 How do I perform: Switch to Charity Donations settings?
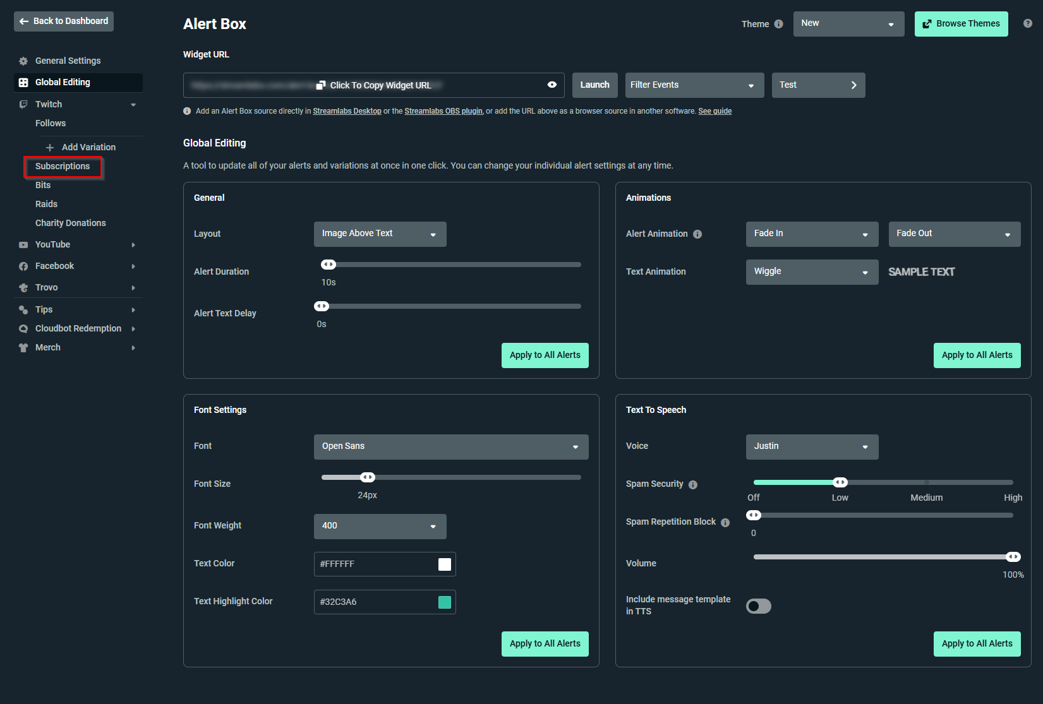click(70, 223)
